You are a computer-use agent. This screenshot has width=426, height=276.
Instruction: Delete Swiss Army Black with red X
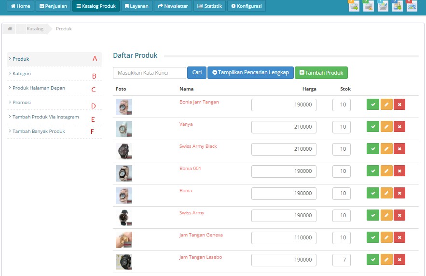(399, 149)
